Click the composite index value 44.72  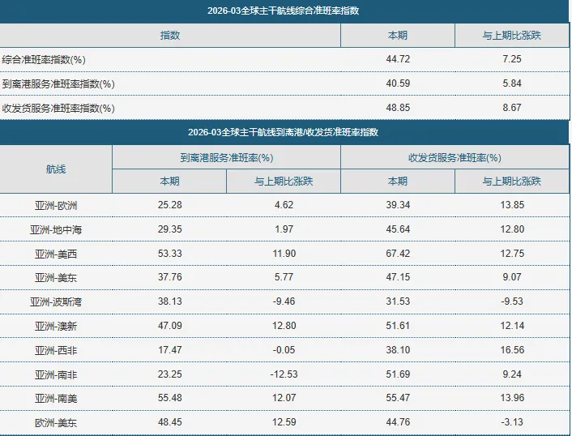398,59
